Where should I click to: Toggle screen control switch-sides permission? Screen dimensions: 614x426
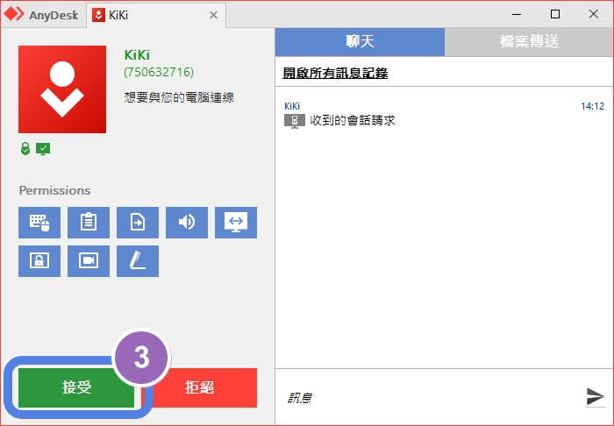click(x=236, y=223)
